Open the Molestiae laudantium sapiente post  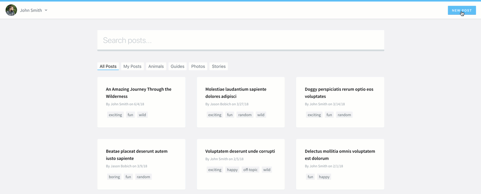point(236,93)
